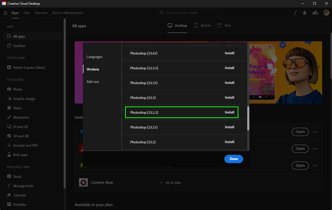Viewport: 332px width, 210px height.
Task: Click the left sidebar scrollbar
Action: click(65, 104)
